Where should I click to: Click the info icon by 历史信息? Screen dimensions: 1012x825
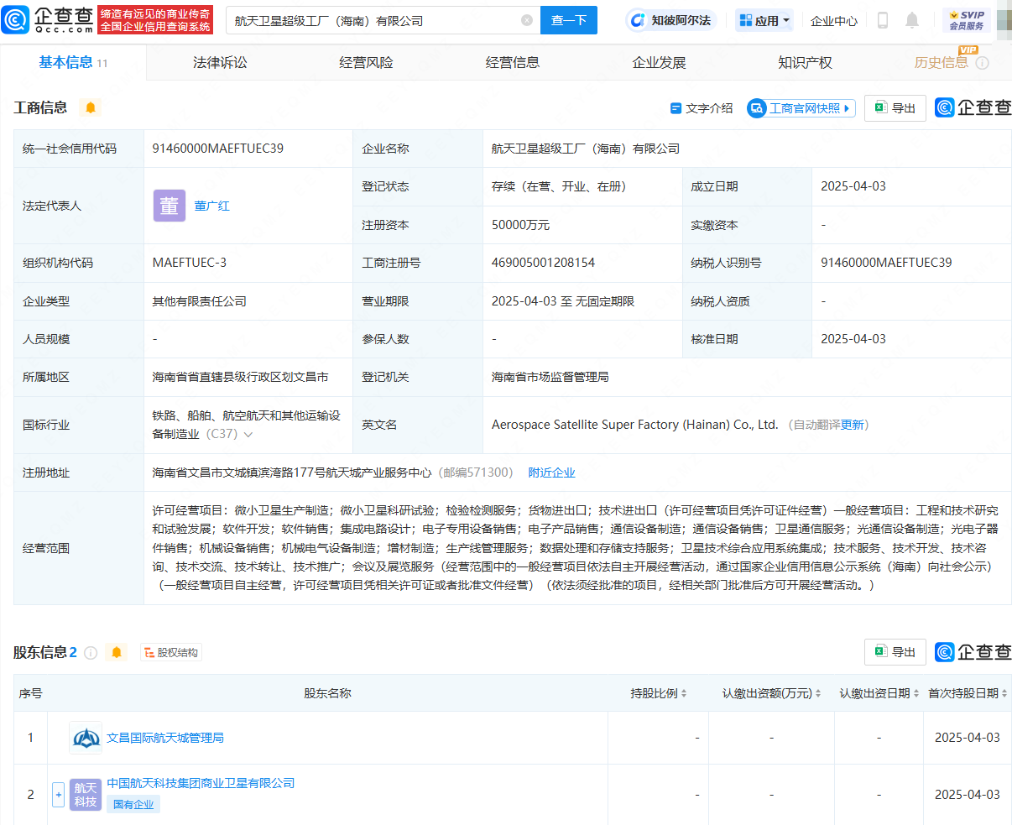point(982,64)
